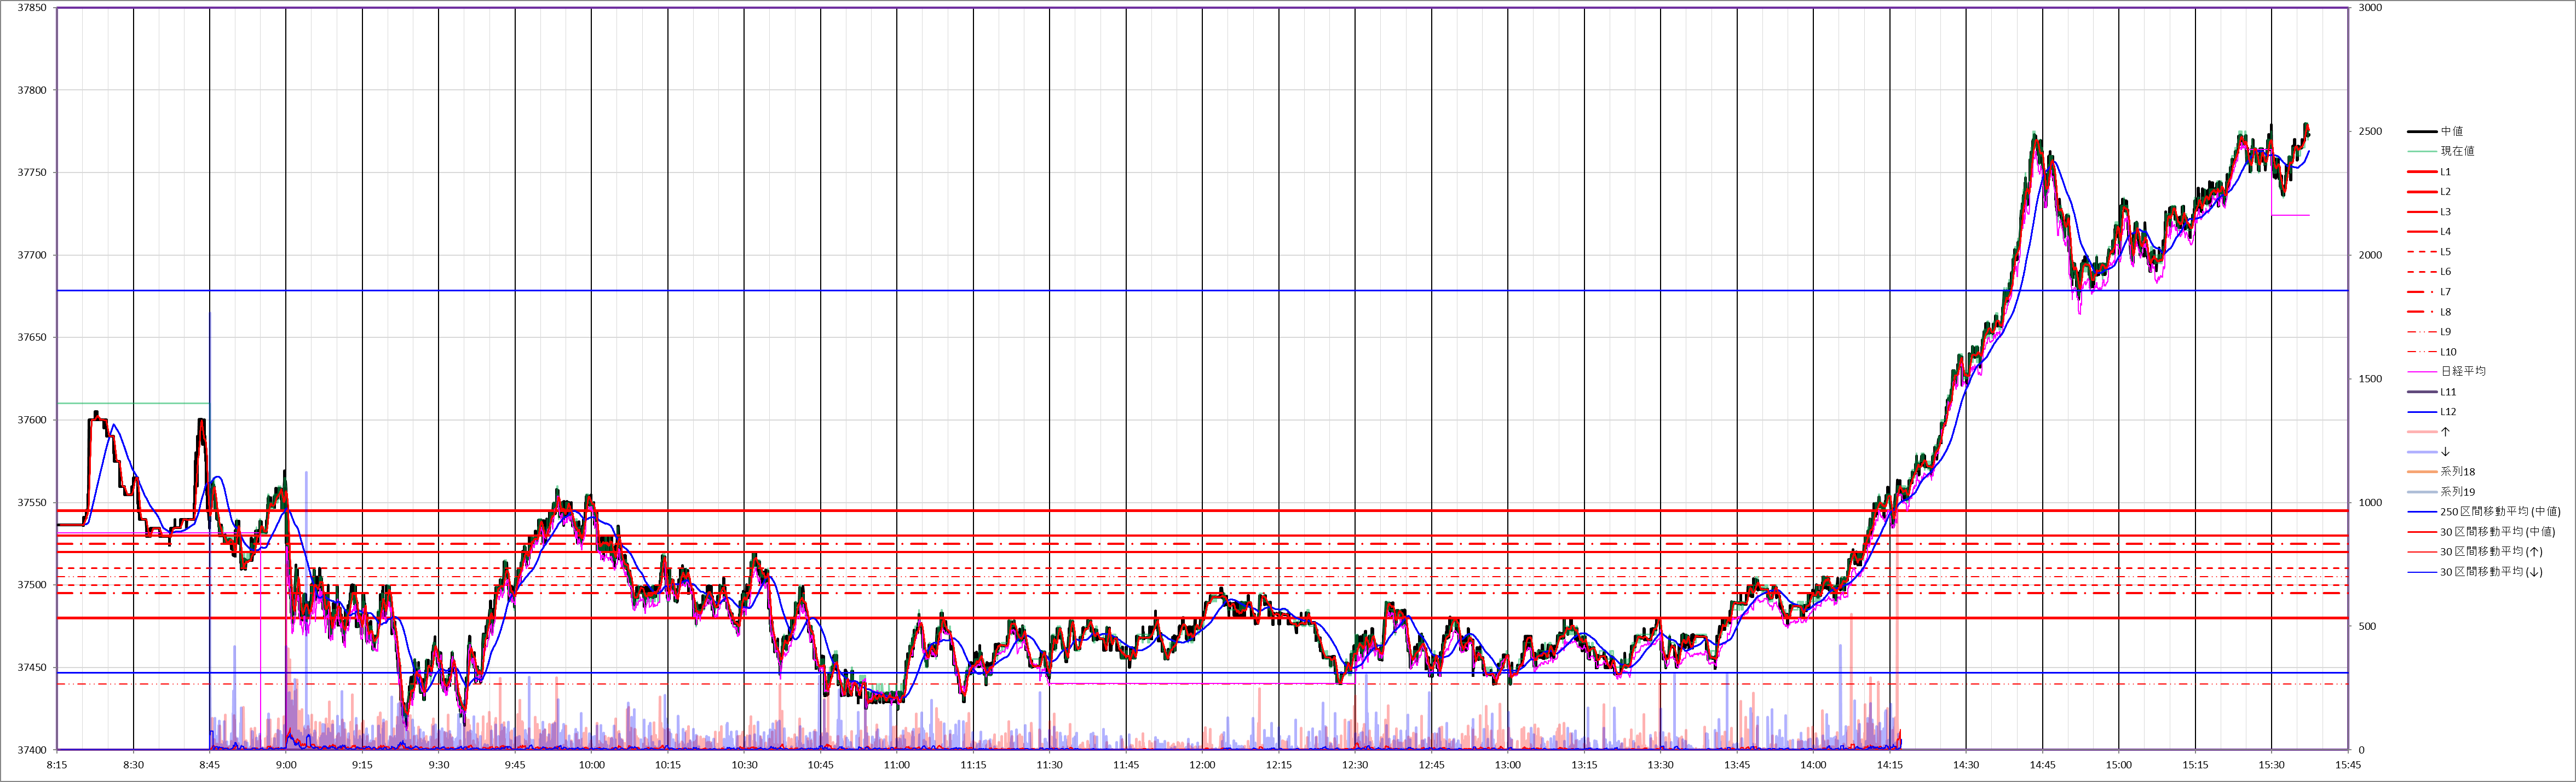Click the 13:00 time axis label

[1508, 765]
